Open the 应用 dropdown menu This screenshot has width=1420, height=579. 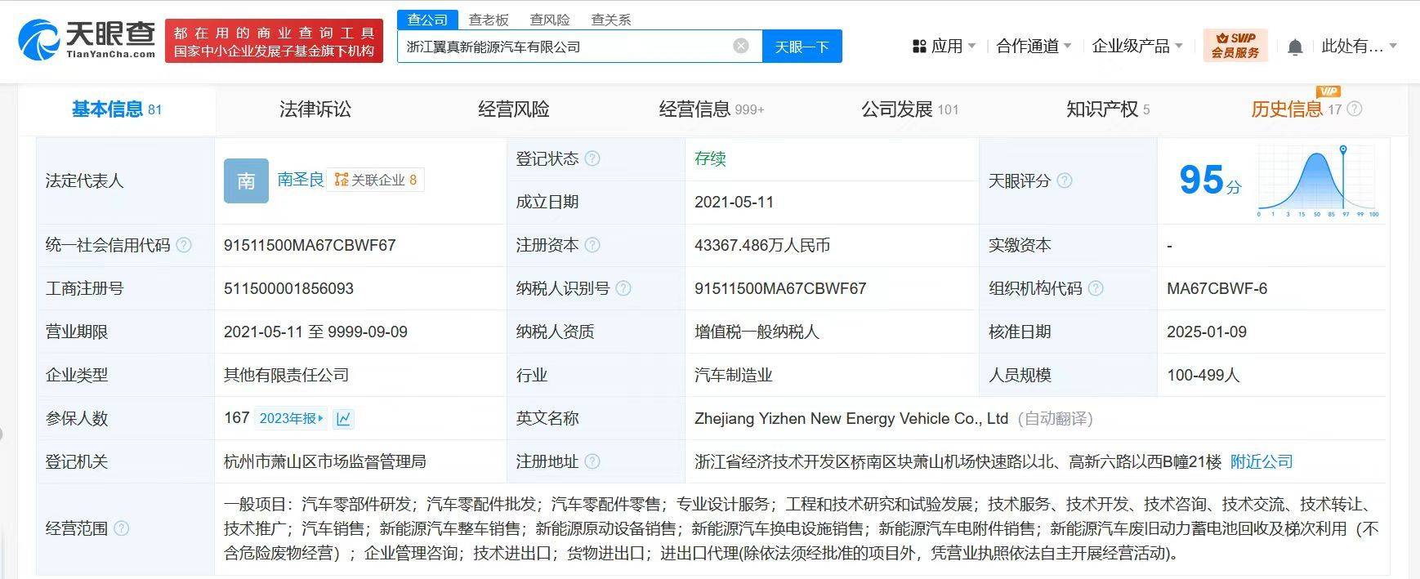(x=944, y=46)
